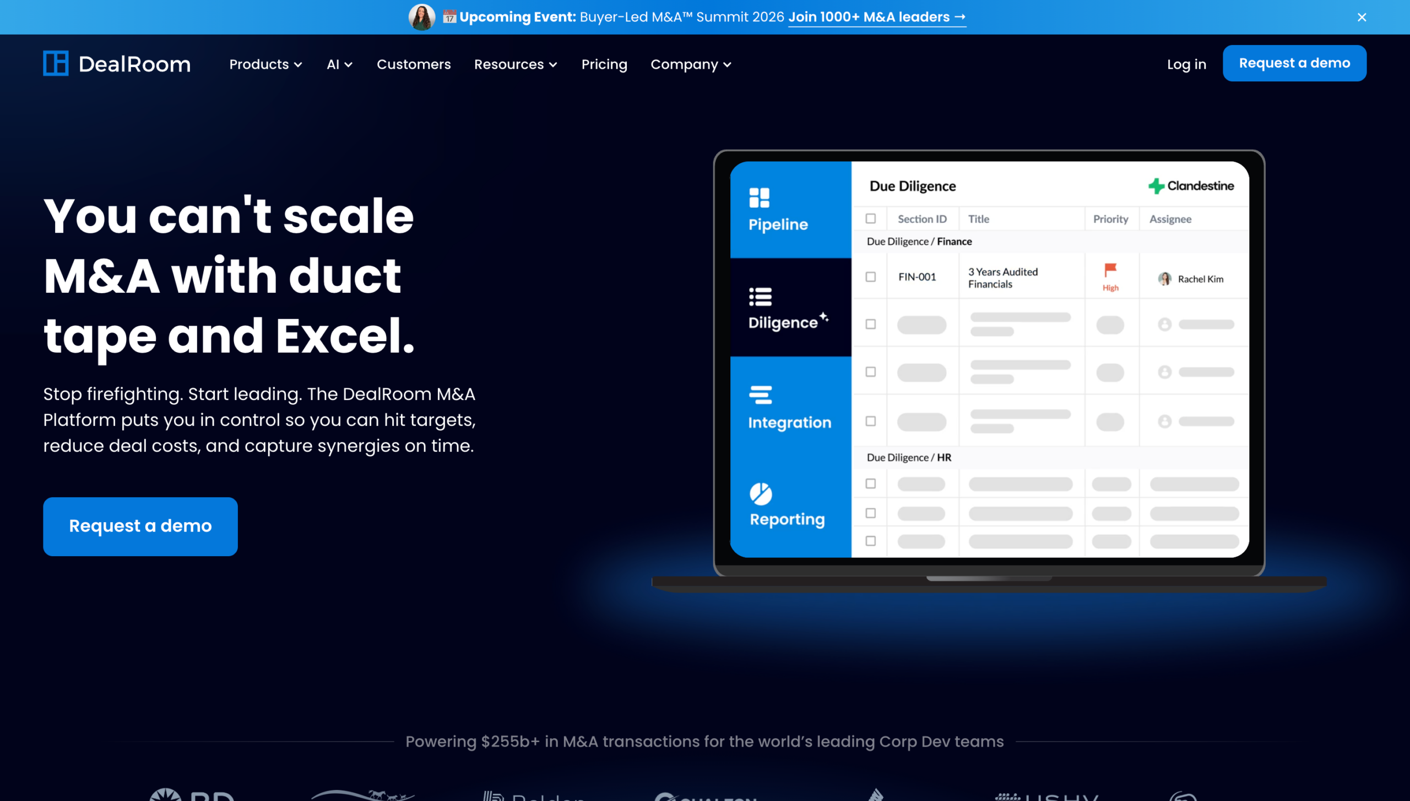Image resolution: width=1410 pixels, height=801 pixels.
Task: Open Join 1000+ M&A leaders link
Action: point(877,17)
